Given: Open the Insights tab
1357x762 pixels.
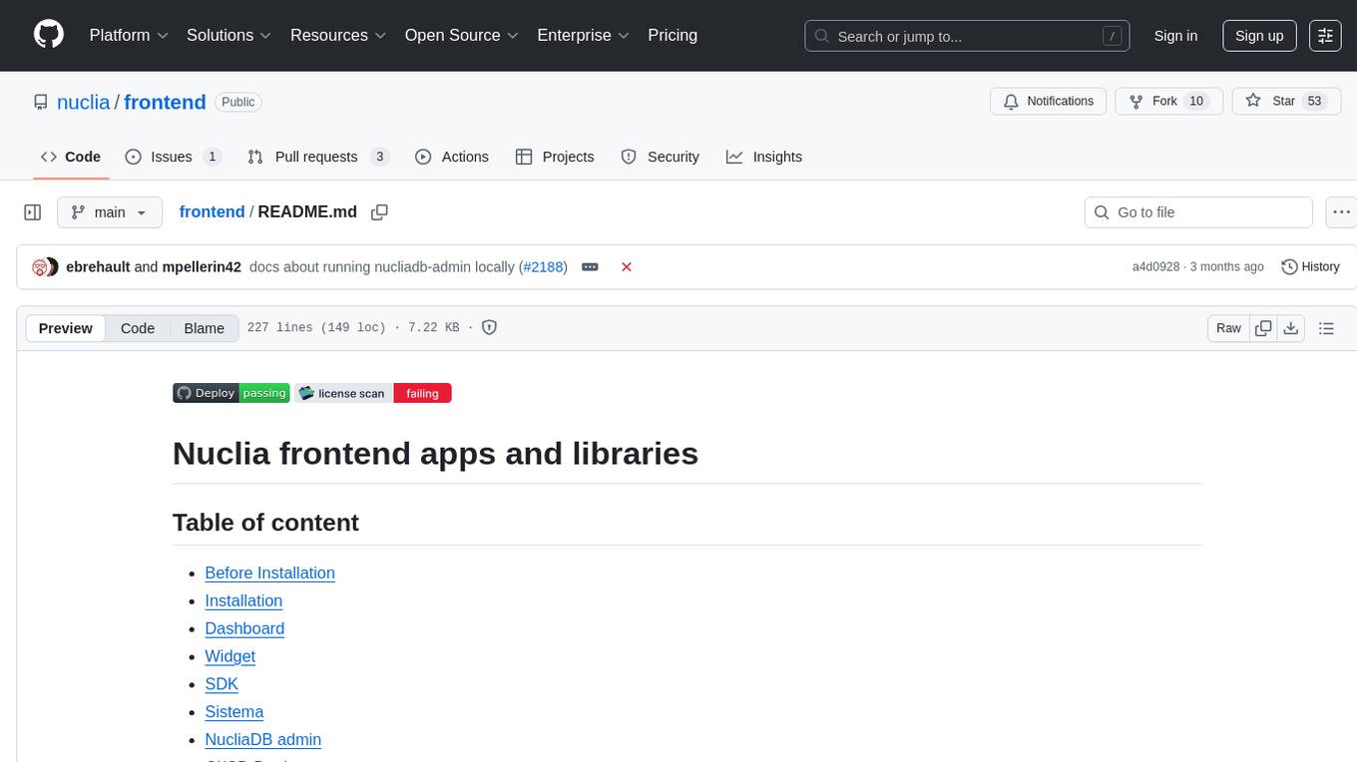Looking at the screenshot, I should (764, 157).
